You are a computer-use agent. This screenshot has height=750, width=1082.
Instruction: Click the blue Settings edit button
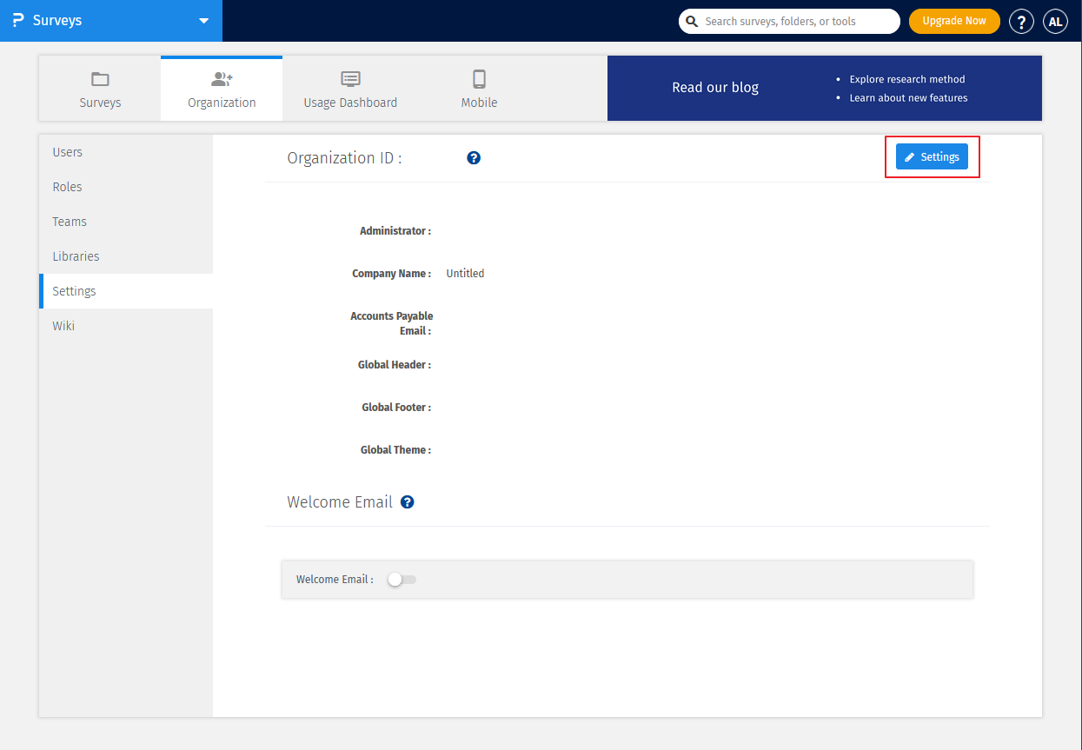(932, 157)
